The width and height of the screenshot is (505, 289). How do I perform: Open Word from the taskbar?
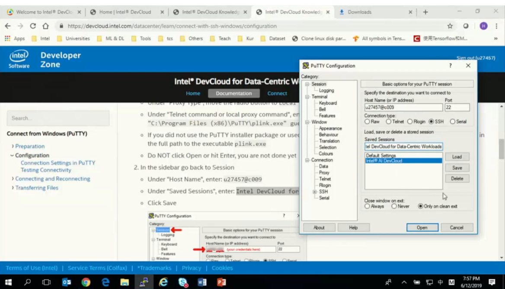click(202, 282)
